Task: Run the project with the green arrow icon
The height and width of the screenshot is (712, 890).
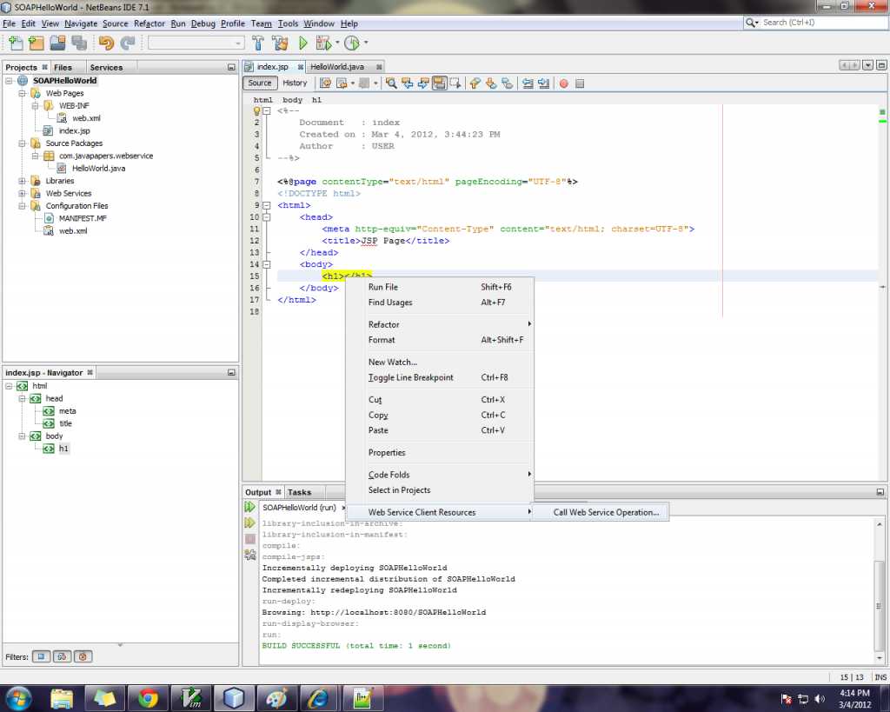Action: click(x=302, y=42)
